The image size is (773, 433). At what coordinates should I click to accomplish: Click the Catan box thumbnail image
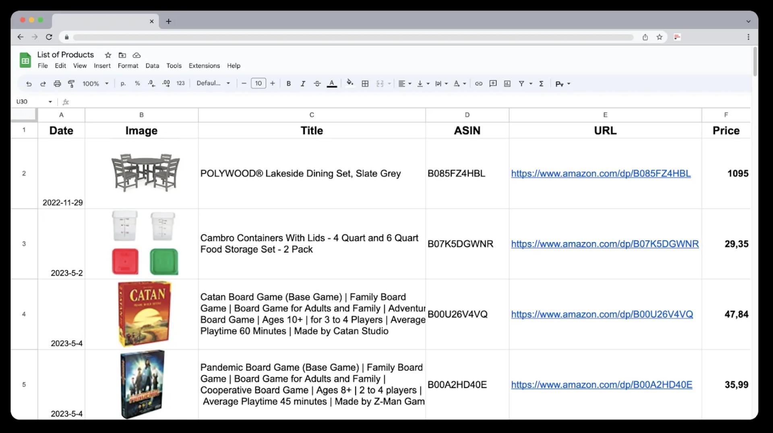[x=145, y=314]
